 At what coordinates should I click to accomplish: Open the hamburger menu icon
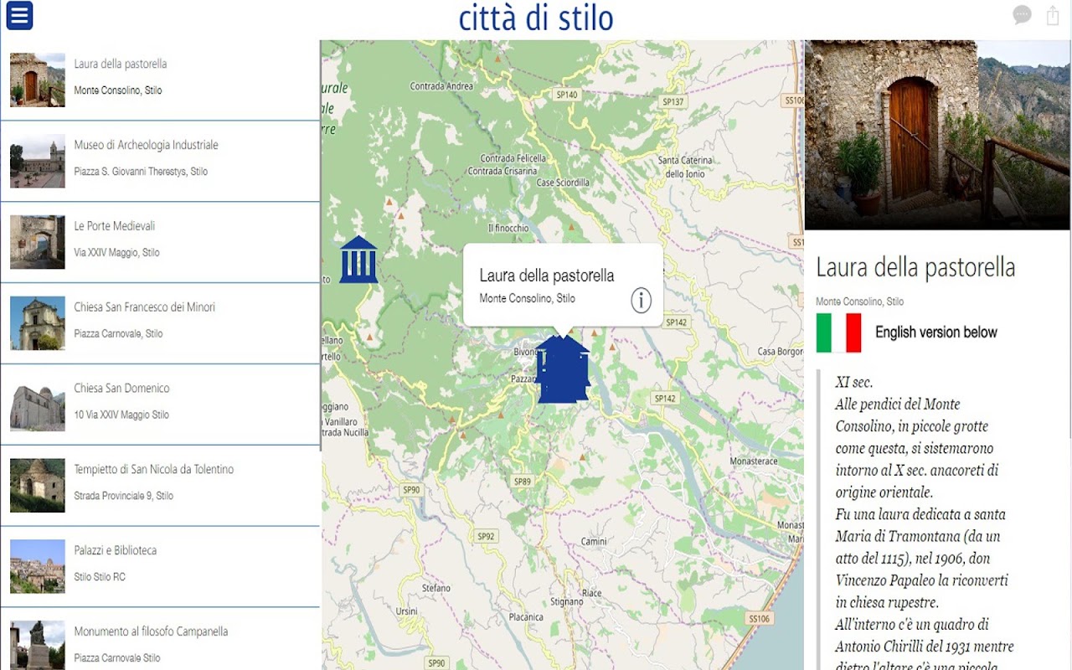tap(19, 15)
